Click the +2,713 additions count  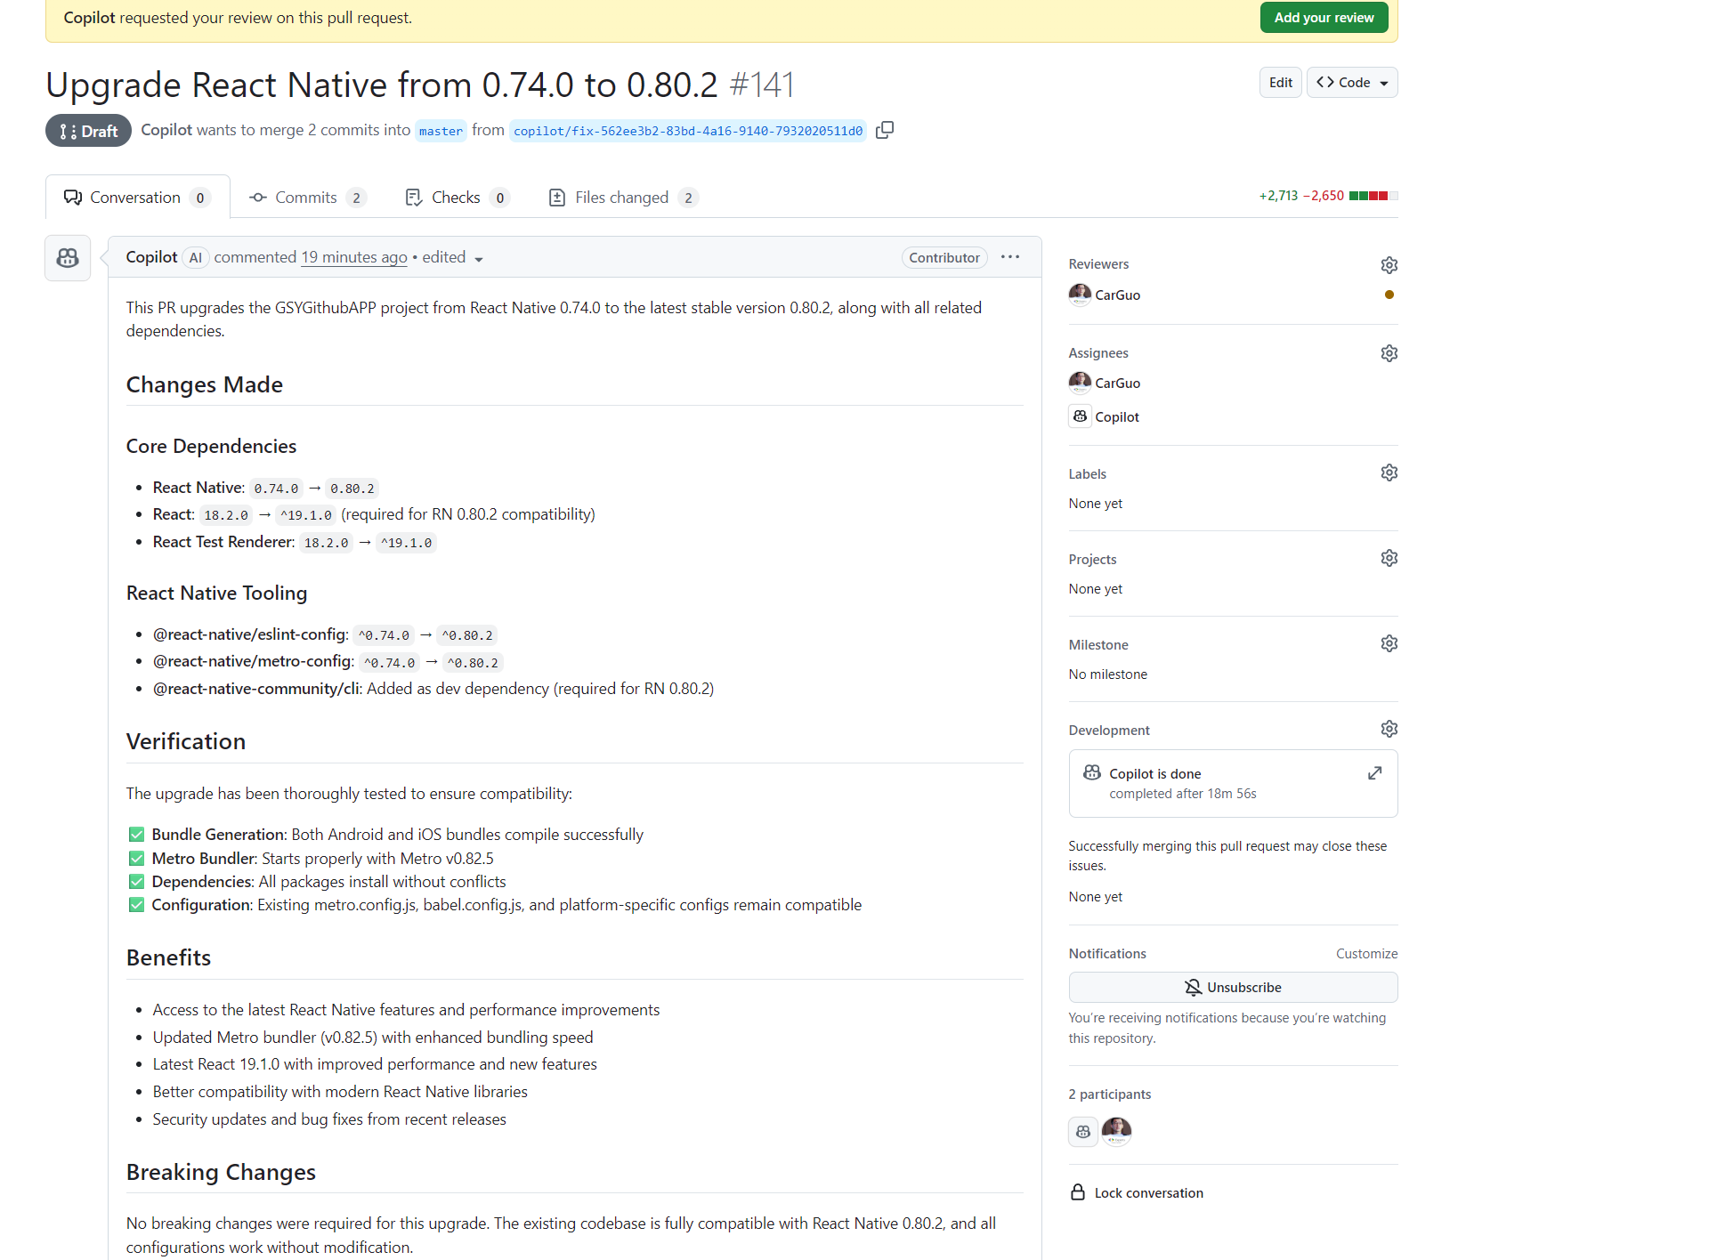tap(1278, 196)
